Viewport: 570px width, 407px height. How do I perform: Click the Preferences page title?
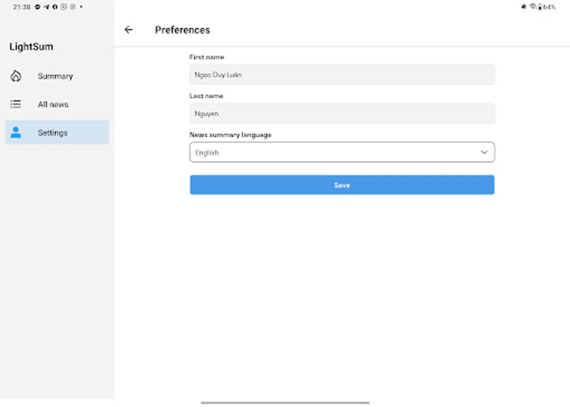point(182,30)
